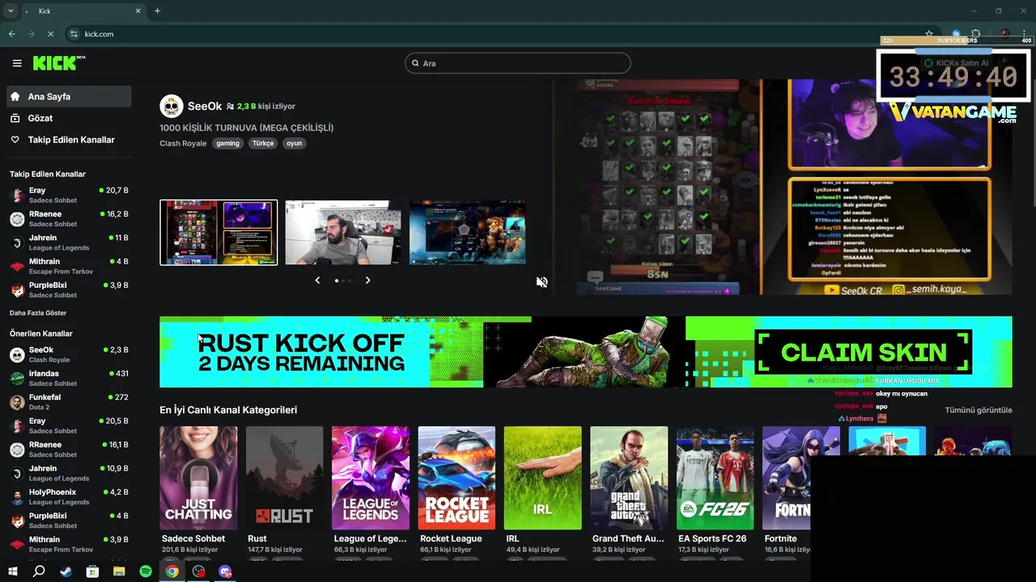
Task: Open HolyPhoenix recommended channel
Action: pyautogui.click(x=69, y=496)
